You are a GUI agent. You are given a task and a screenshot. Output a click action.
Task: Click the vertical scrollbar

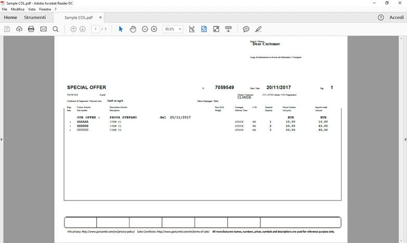(401, 140)
